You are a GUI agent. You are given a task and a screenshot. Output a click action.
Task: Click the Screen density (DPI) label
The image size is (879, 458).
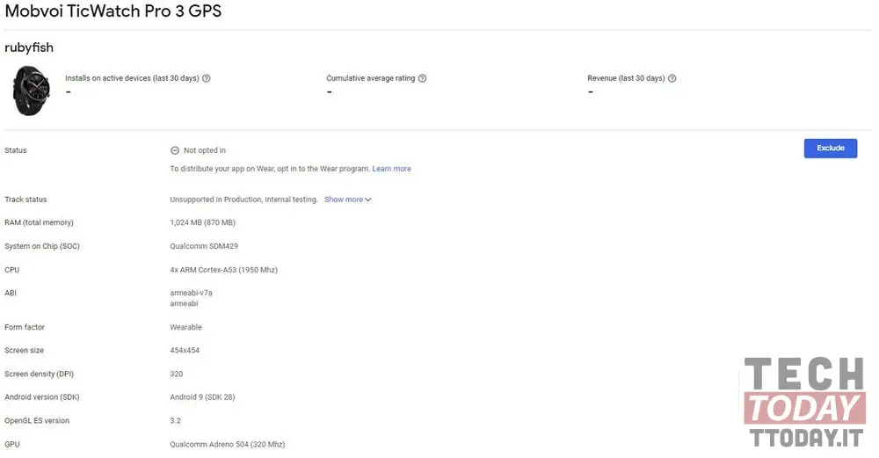pos(40,374)
